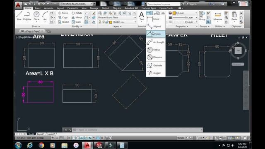
Task: Click the Sign In button
Action: click(x=191, y=4)
